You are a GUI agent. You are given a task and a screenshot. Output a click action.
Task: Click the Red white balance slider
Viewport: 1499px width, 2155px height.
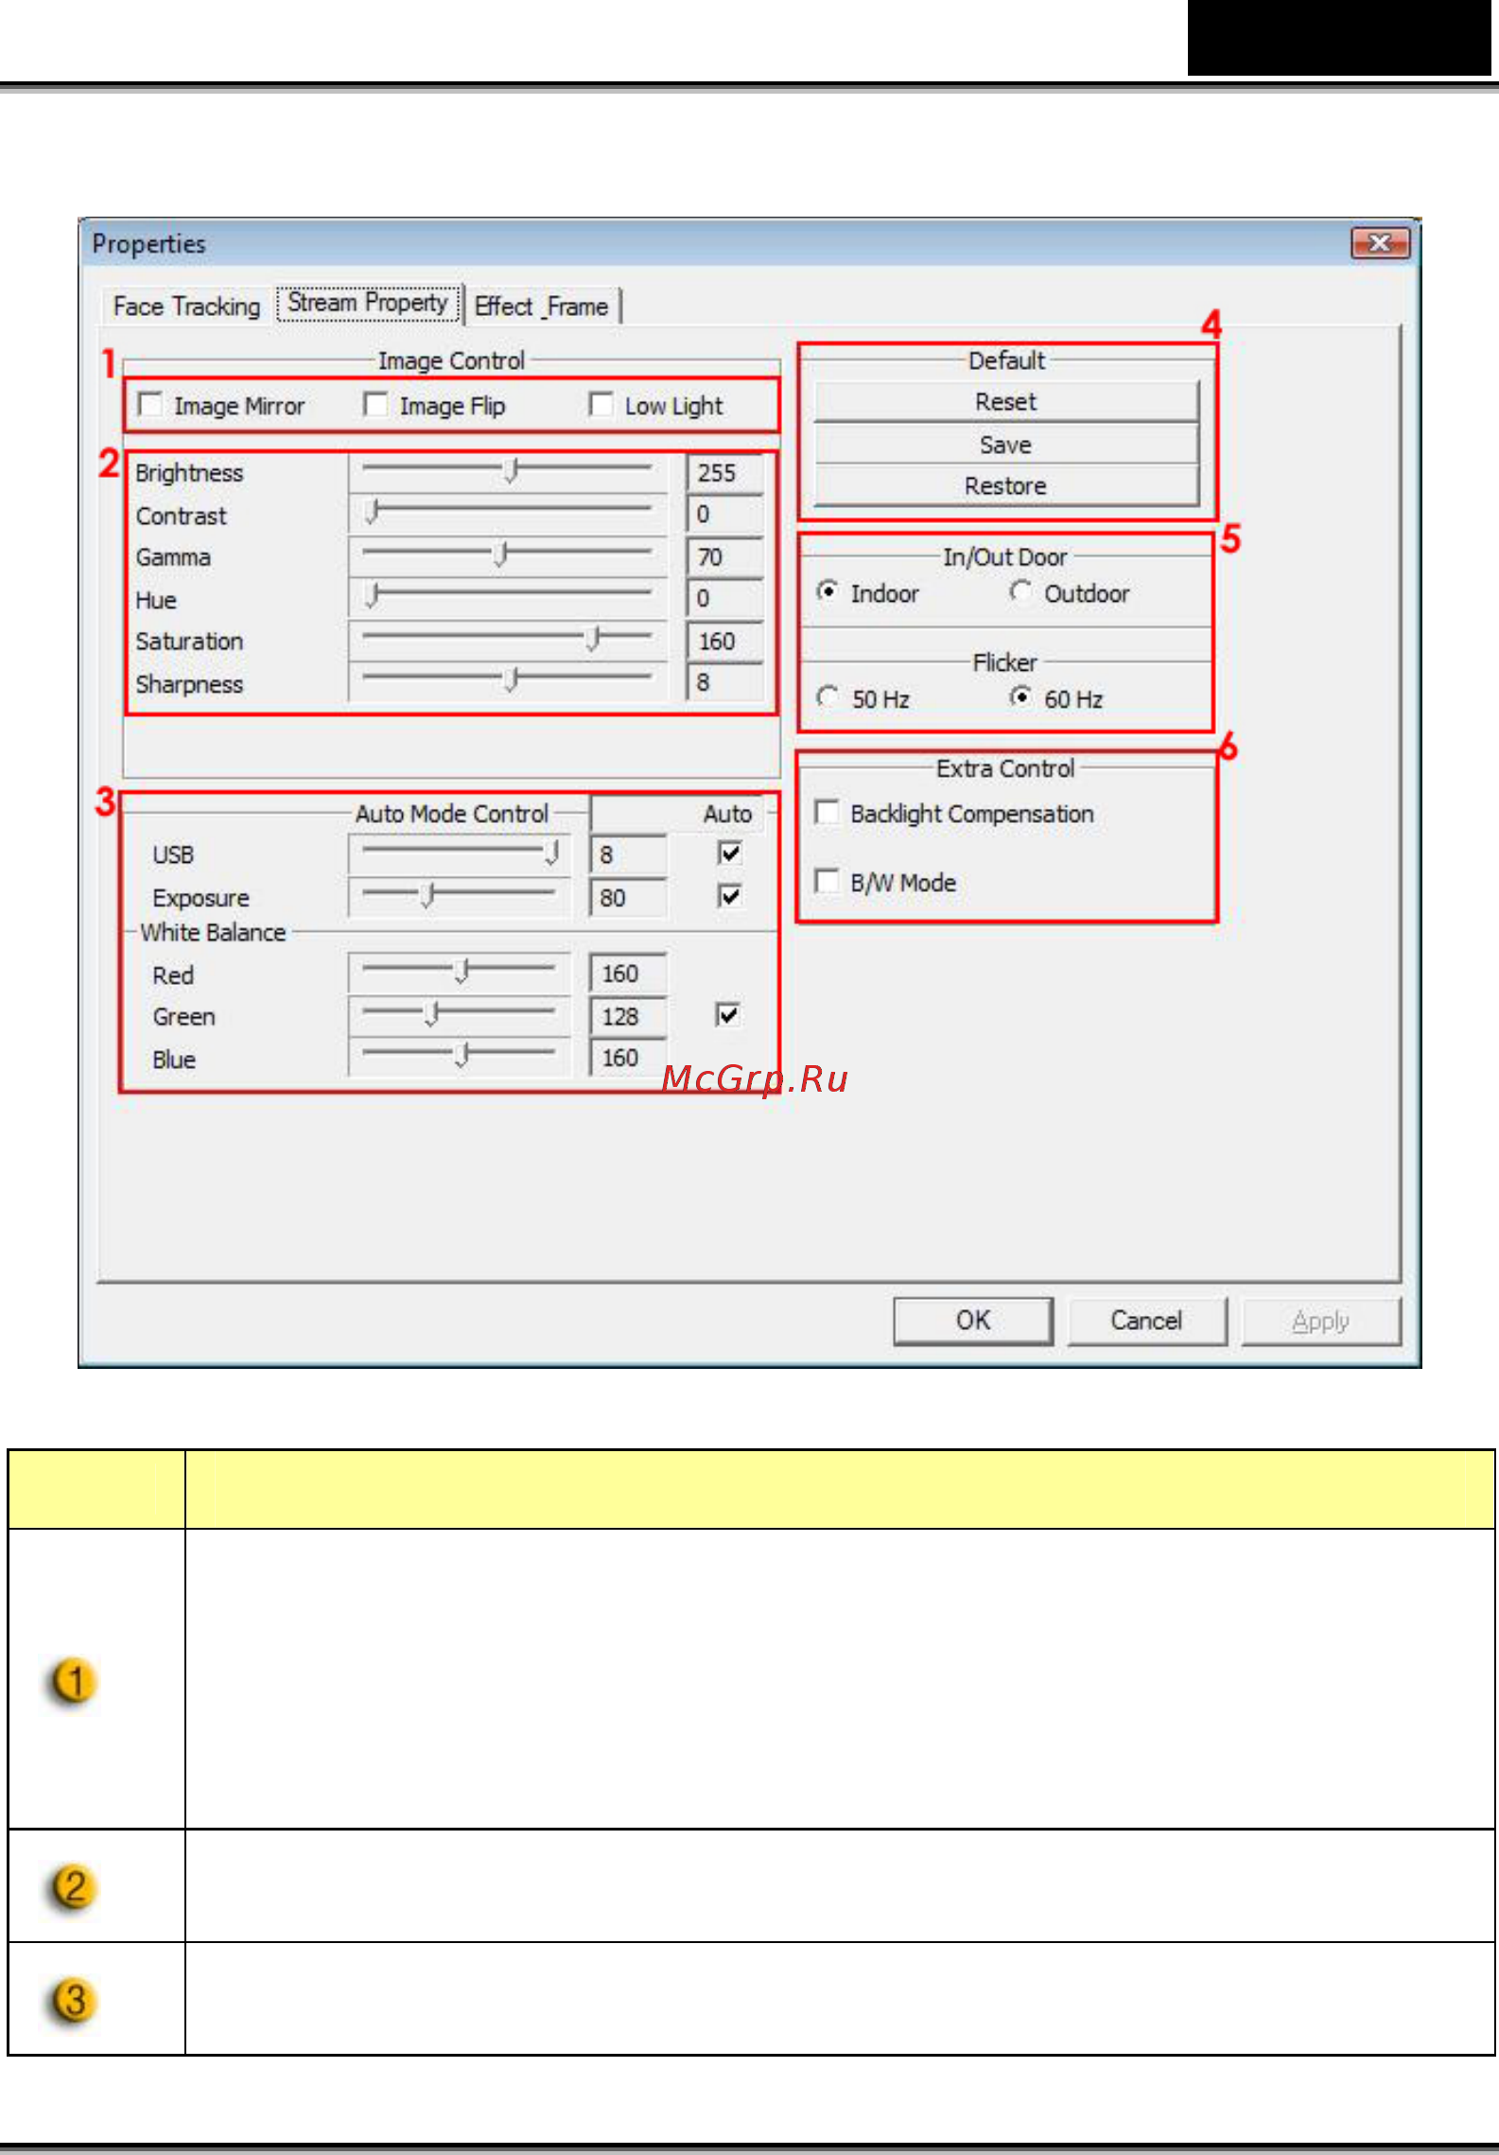tap(459, 972)
